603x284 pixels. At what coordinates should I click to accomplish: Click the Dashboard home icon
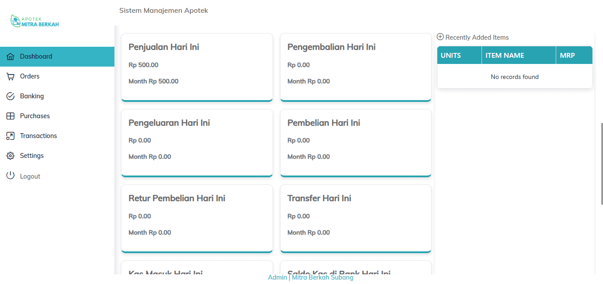(x=11, y=56)
